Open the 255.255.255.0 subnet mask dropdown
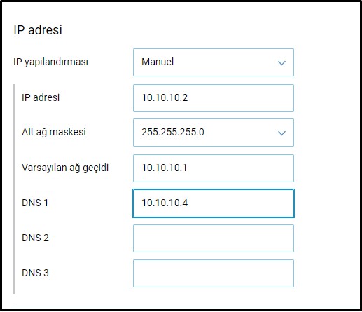The width and height of the screenshot is (362, 312). pos(214,133)
